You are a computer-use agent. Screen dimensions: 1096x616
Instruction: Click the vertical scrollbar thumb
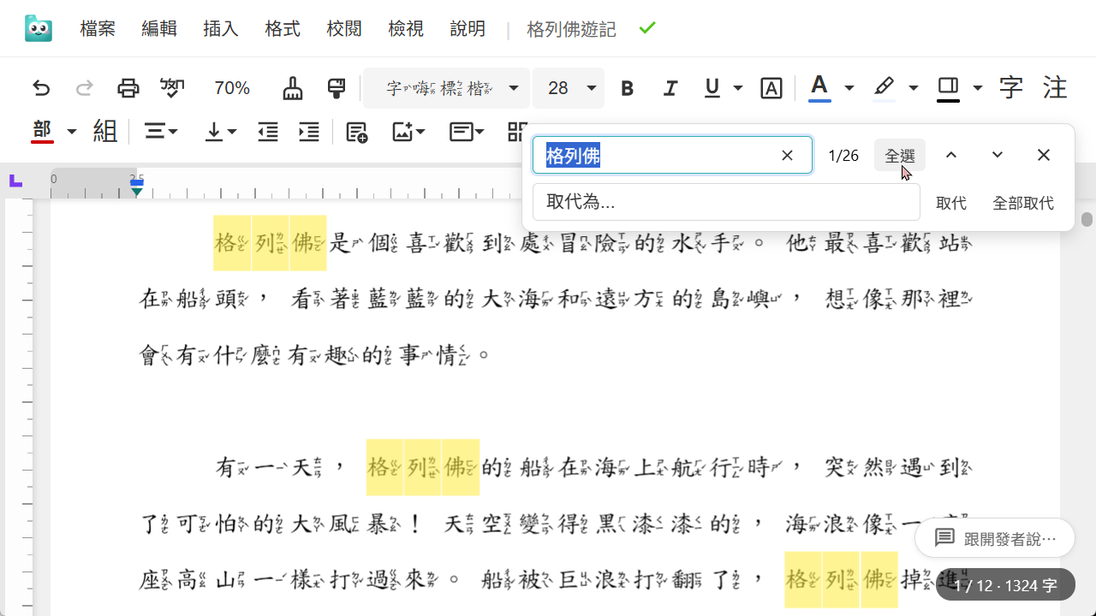(x=1087, y=219)
